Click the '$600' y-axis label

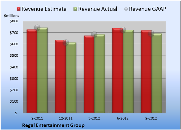pos(14,44)
